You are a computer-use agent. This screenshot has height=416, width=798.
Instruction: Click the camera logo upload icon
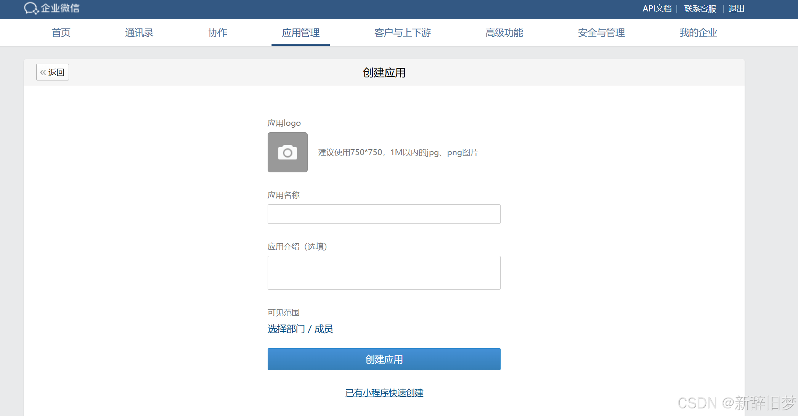click(x=287, y=153)
